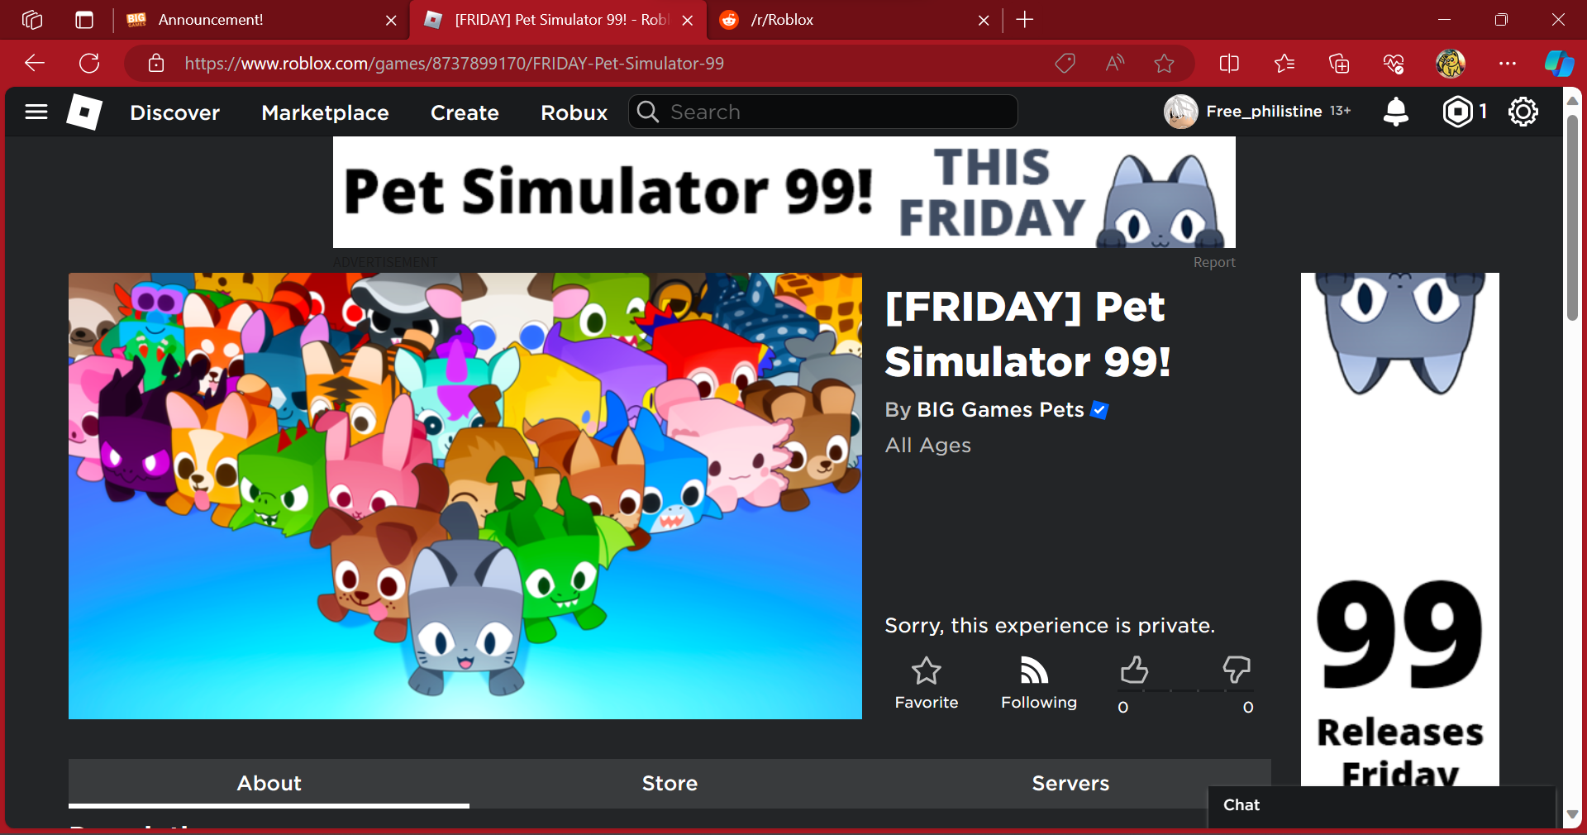Image resolution: width=1587 pixels, height=835 pixels.
Task: Open the Robux balance icon
Action: tap(1458, 112)
